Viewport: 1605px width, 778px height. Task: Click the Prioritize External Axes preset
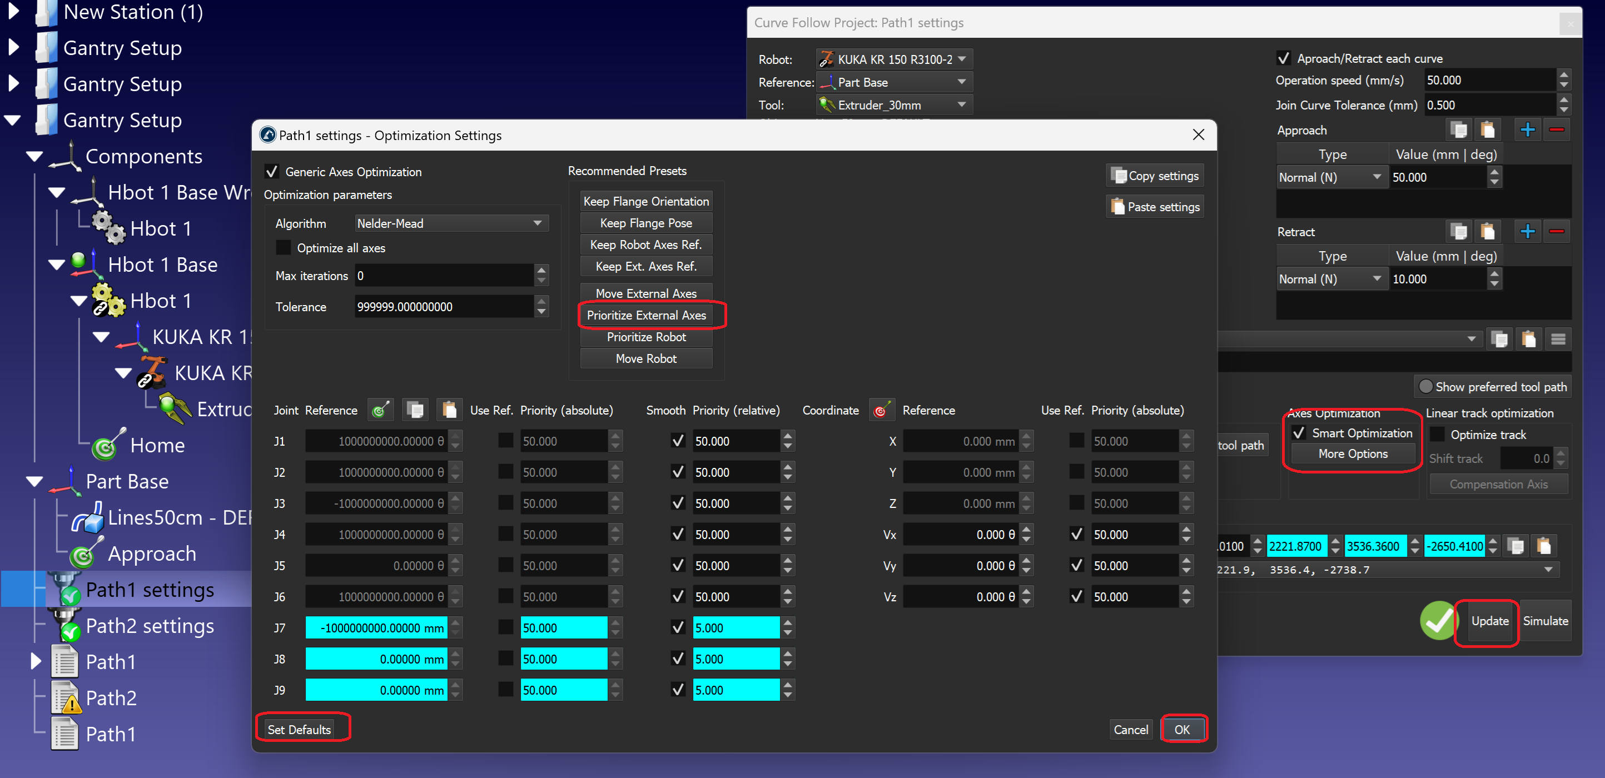[646, 315]
